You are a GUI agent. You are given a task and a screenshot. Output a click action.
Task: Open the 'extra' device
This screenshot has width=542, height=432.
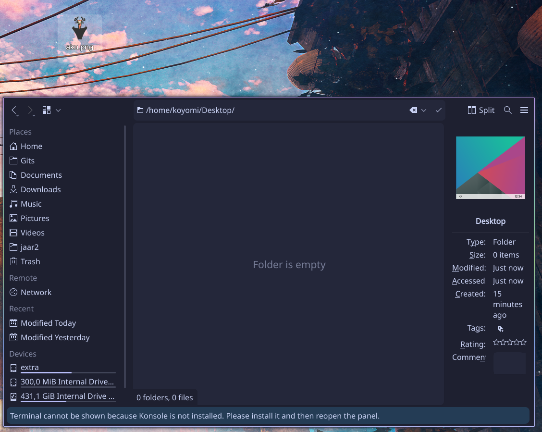(x=30, y=367)
